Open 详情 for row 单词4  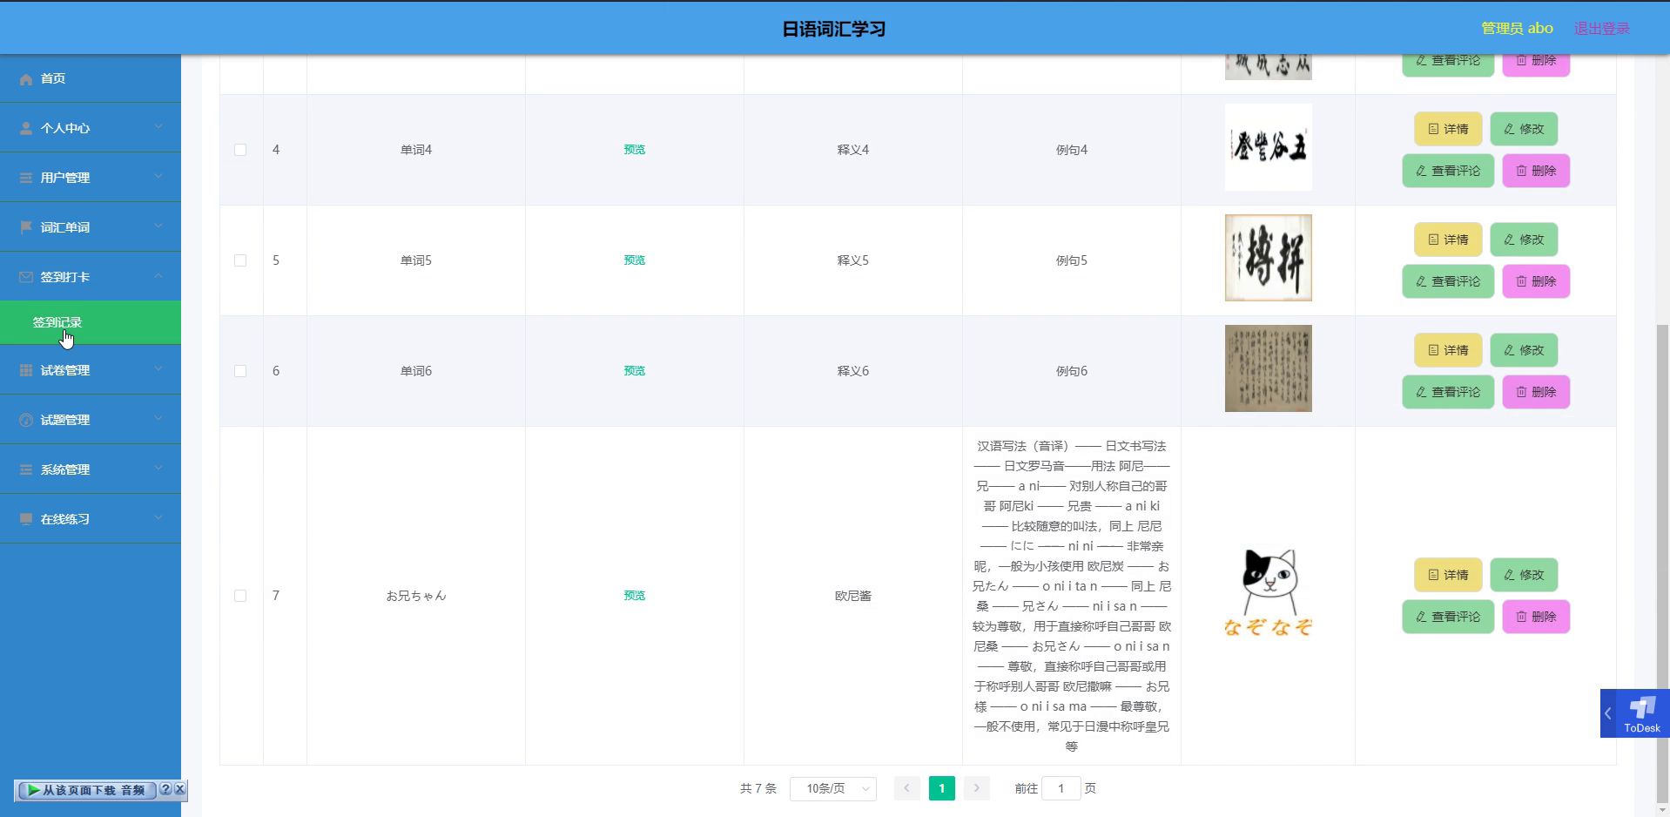point(1448,129)
